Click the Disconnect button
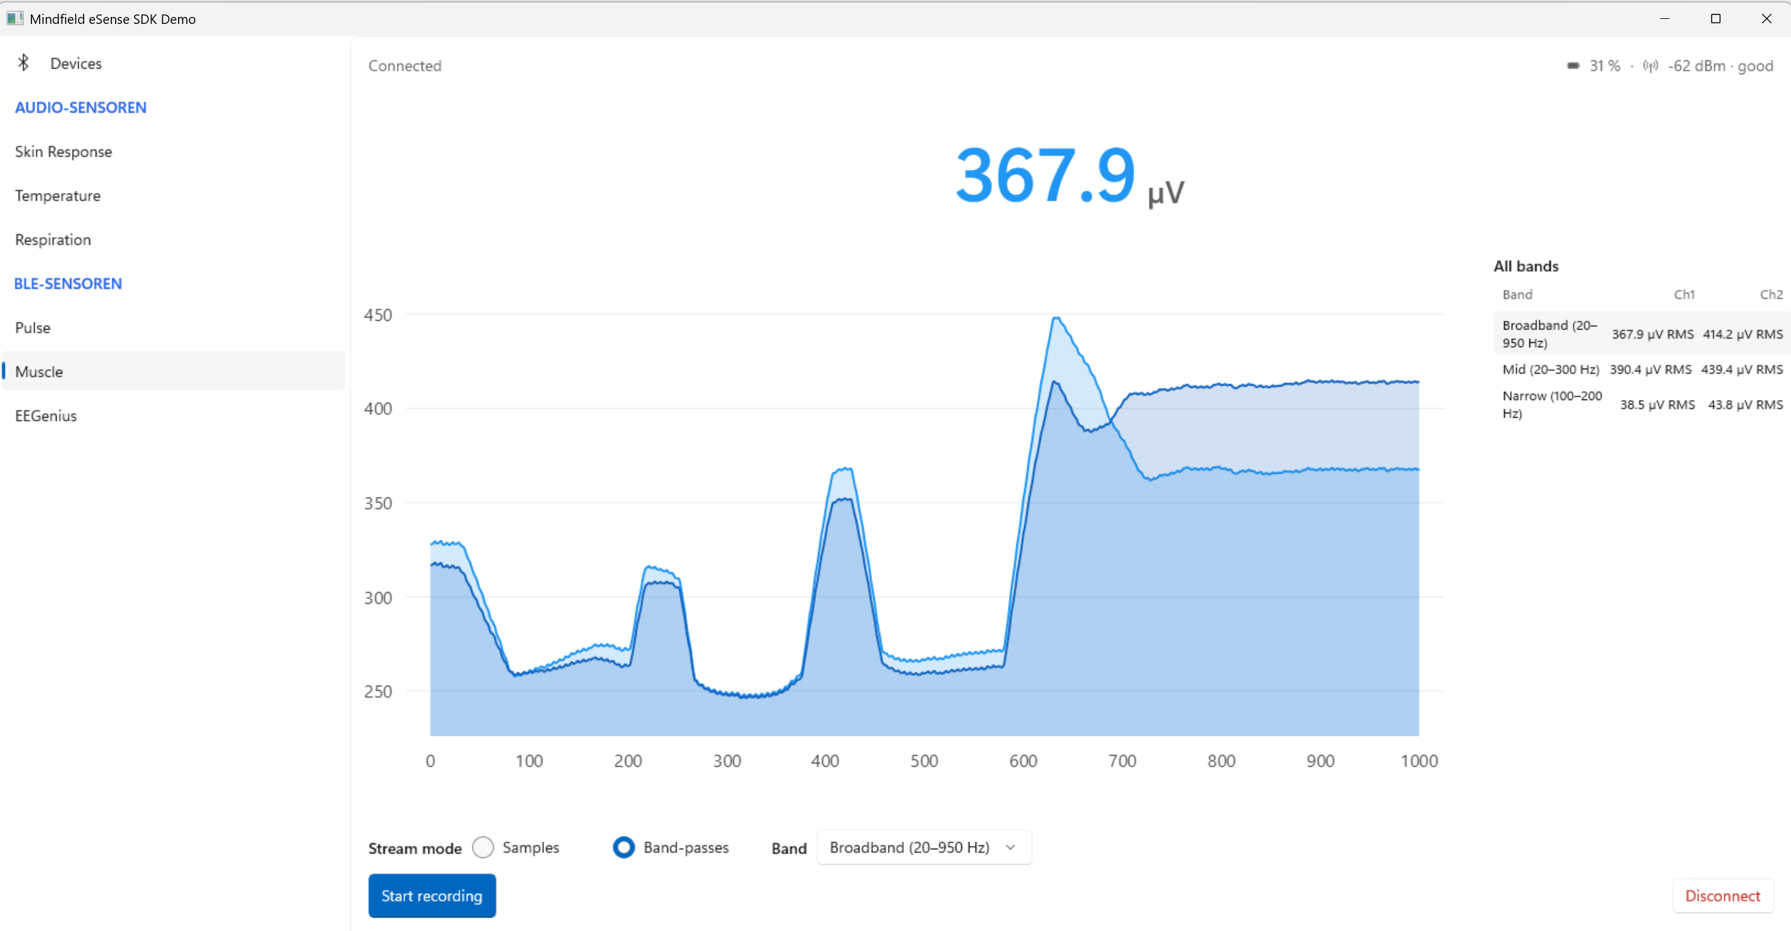1791x931 pixels. (1722, 896)
